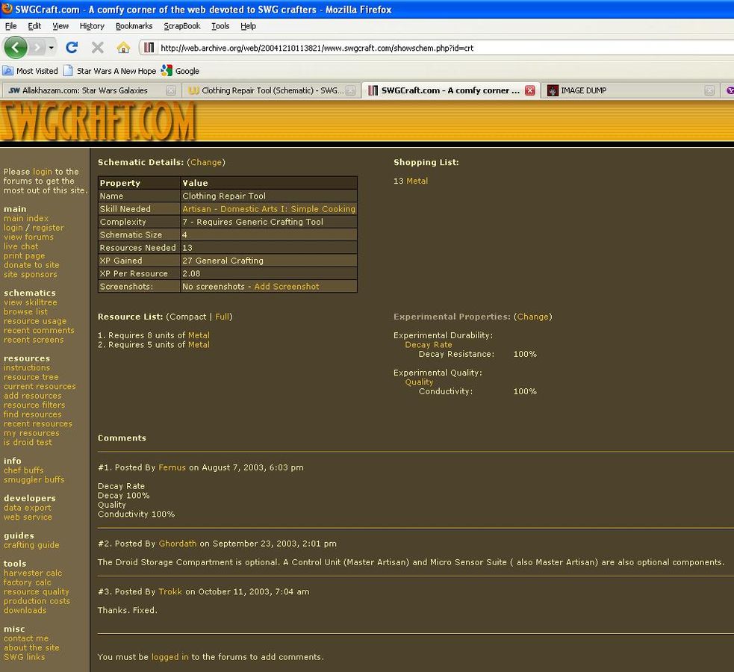Open the Bookmarks menu
Screen dimensions: 734x672
pos(134,25)
